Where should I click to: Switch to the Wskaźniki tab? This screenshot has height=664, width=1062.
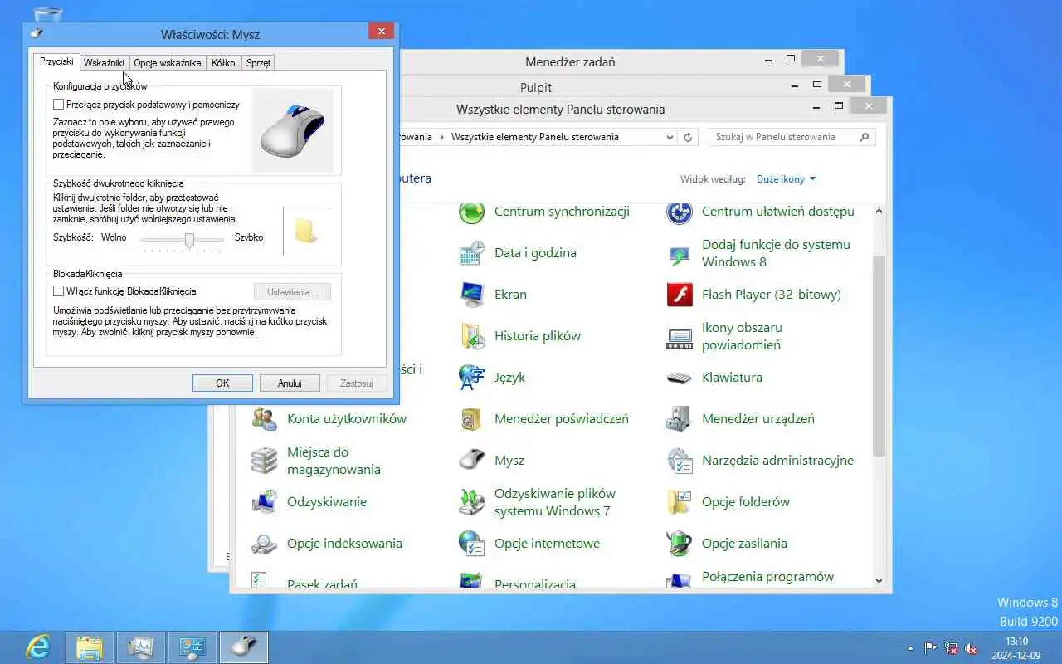[x=104, y=63]
